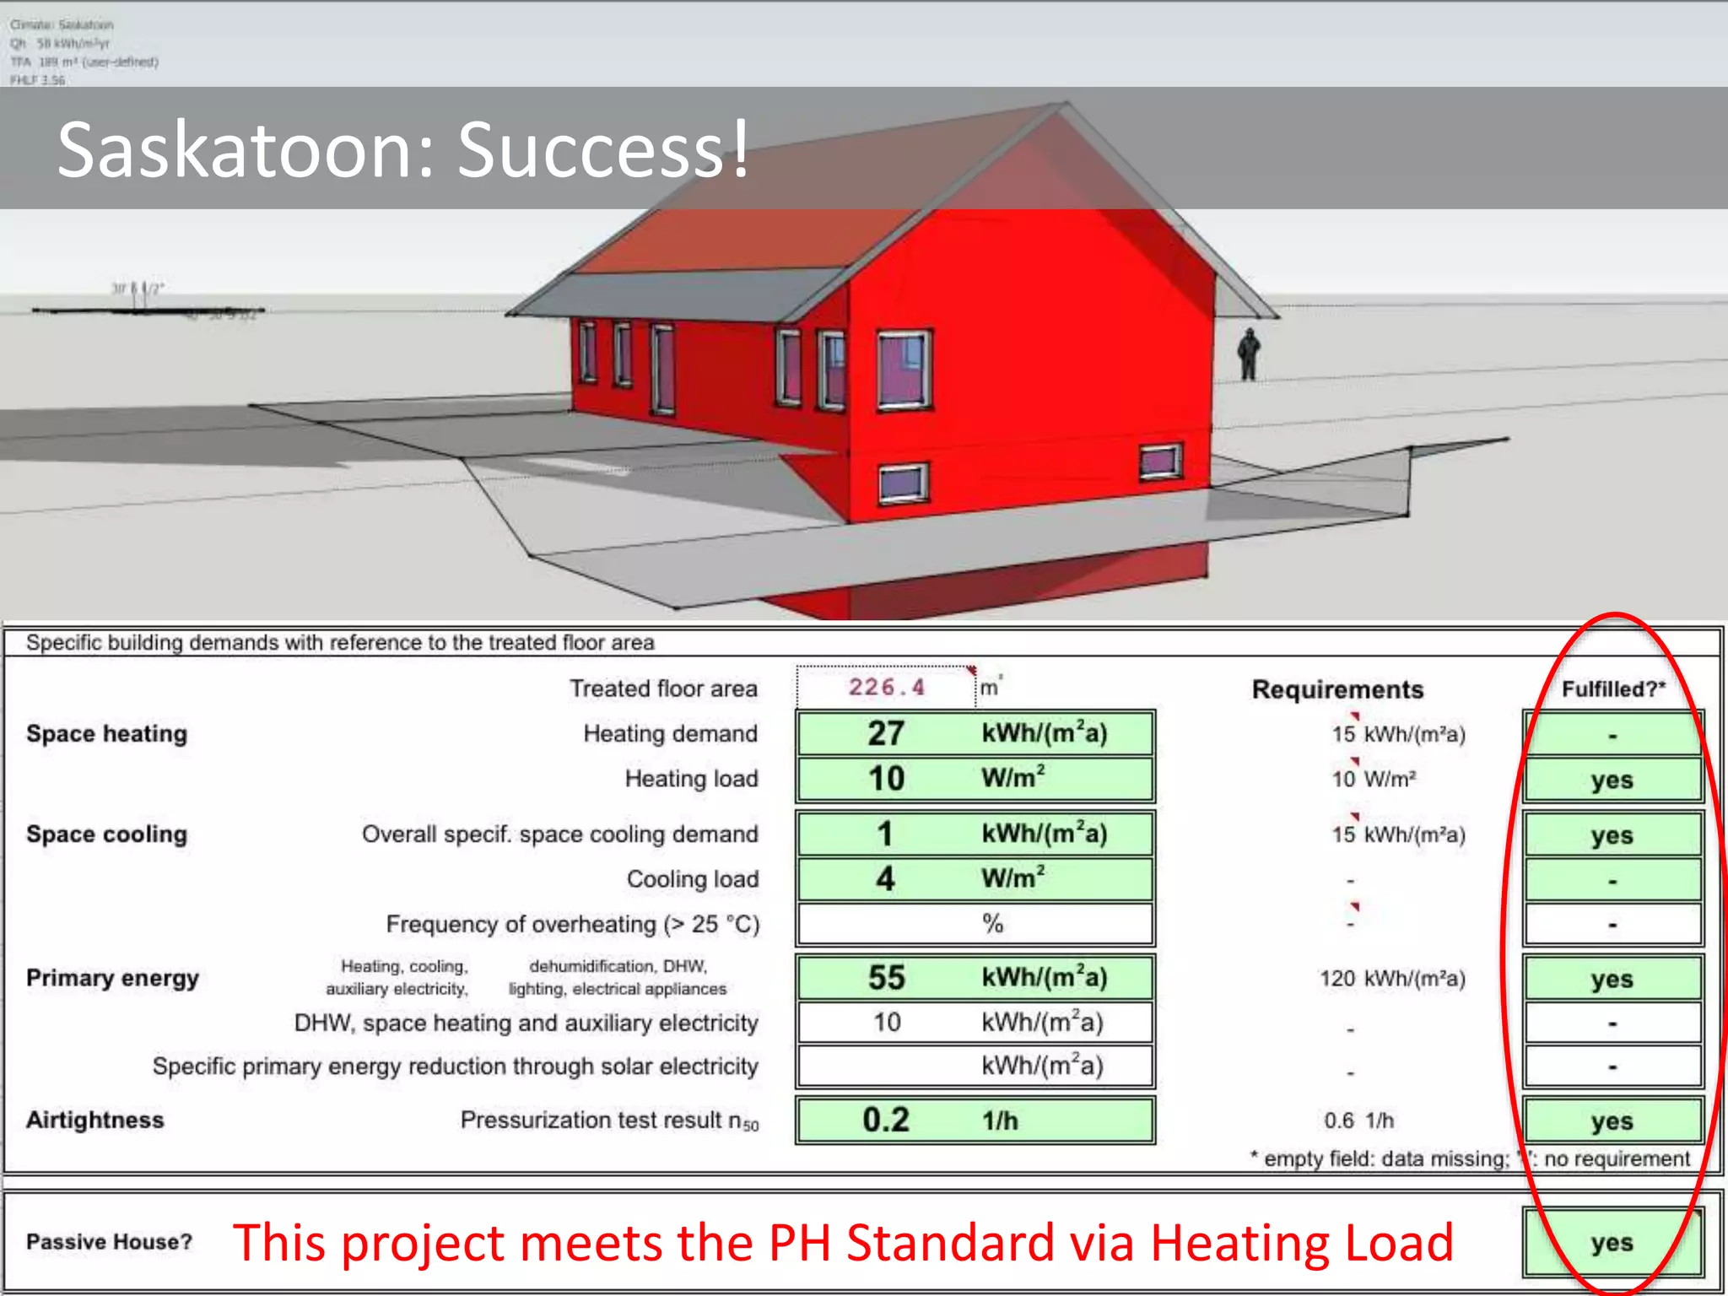Click 'Overall specif. space cooling demand' label
1728x1296 pixels.
click(x=560, y=834)
